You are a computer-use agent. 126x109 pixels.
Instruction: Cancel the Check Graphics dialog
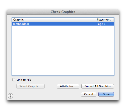pos(89,94)
